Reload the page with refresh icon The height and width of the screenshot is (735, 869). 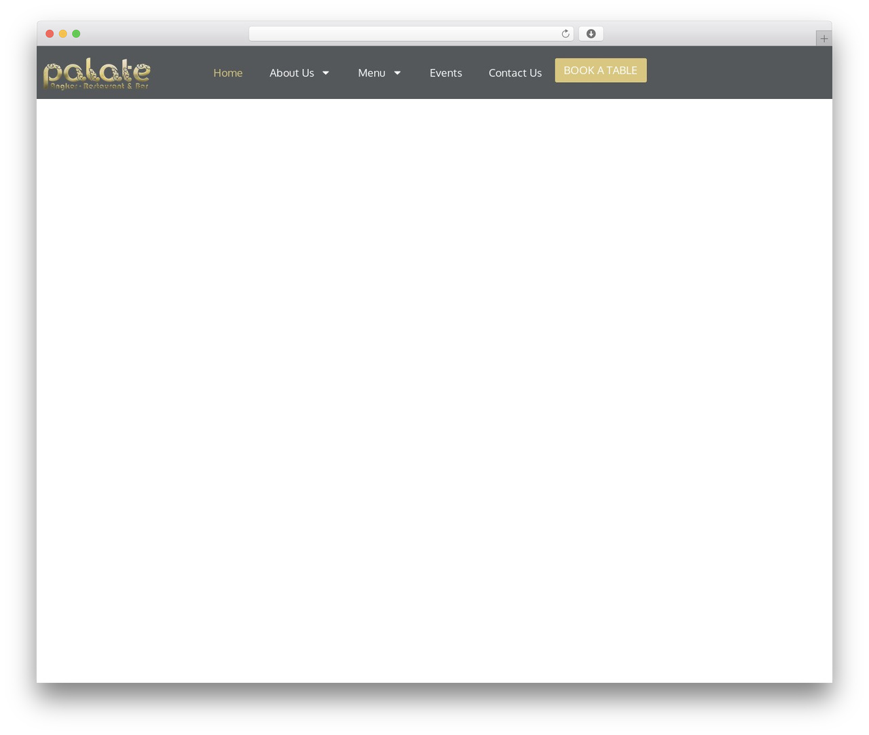coord(566,34)
